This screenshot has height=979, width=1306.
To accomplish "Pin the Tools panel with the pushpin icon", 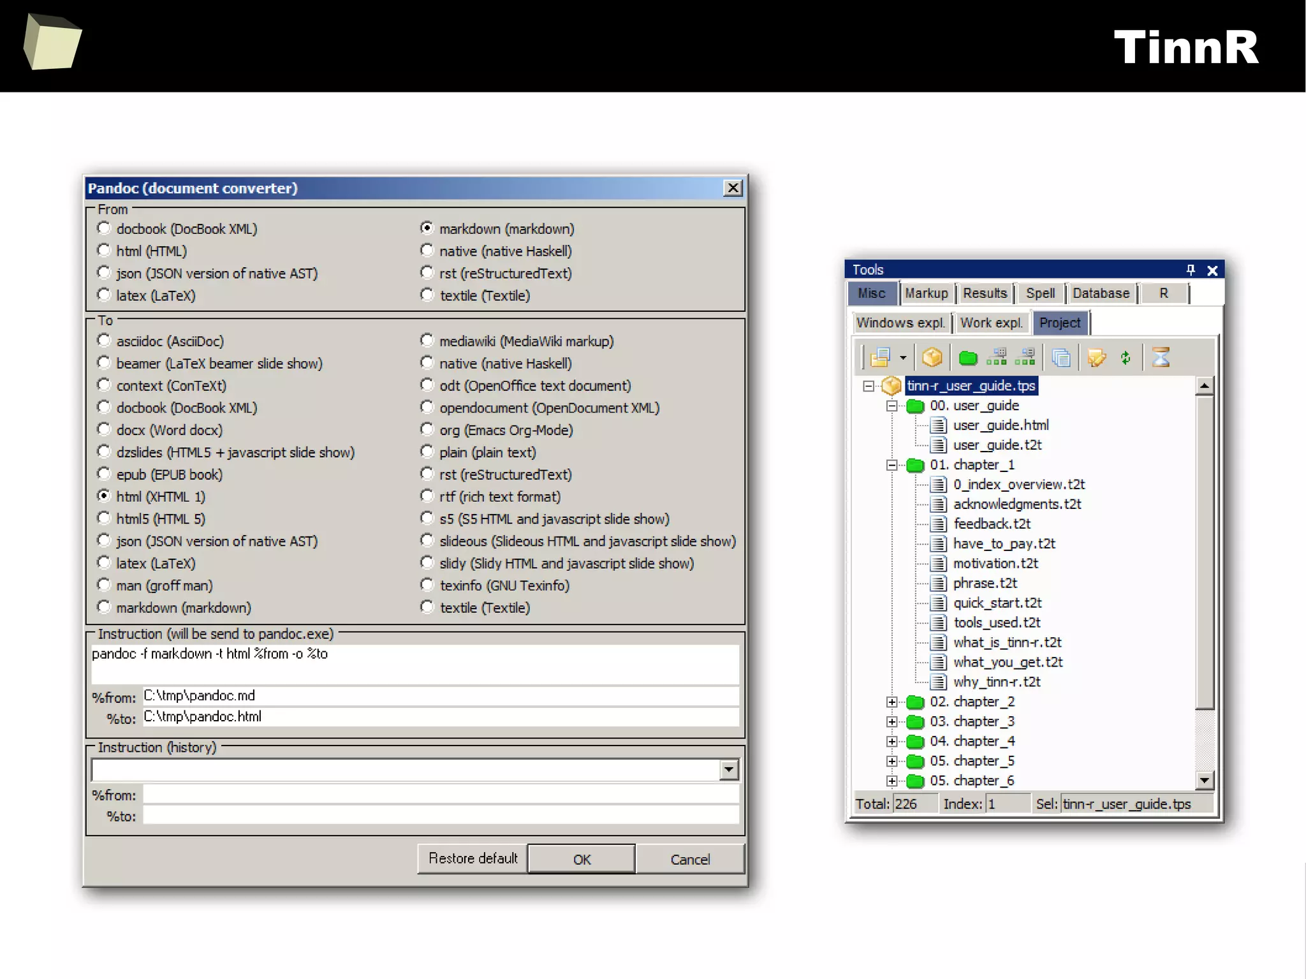I will [x=1190, y=270].
